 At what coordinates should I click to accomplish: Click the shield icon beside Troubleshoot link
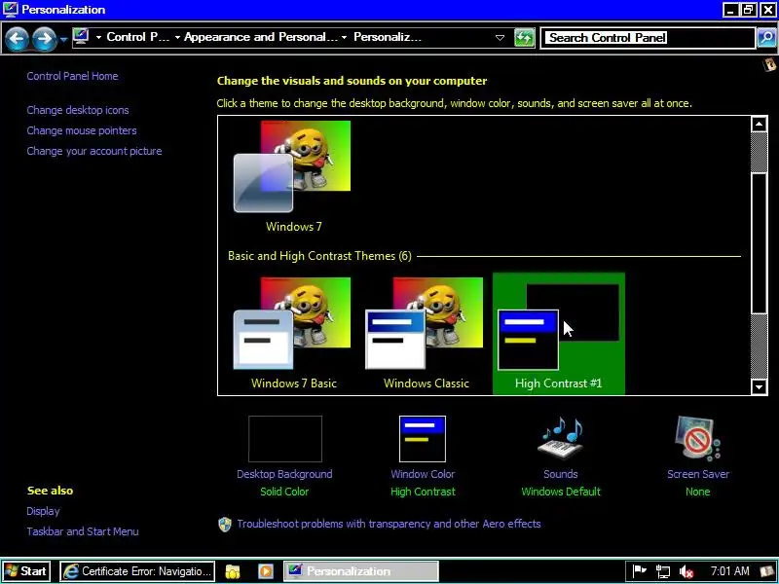click(x=225, y=525)
